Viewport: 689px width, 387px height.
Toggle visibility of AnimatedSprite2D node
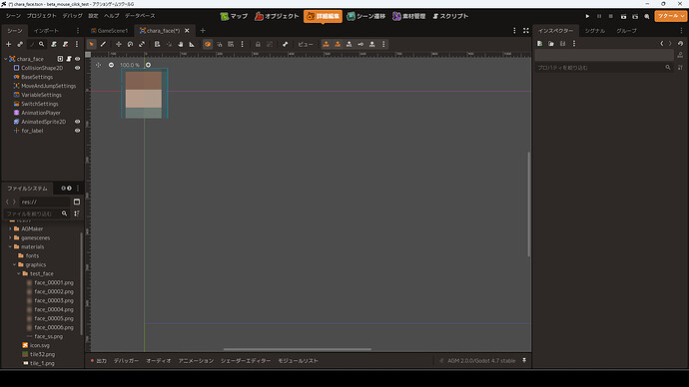click(77, 122)
